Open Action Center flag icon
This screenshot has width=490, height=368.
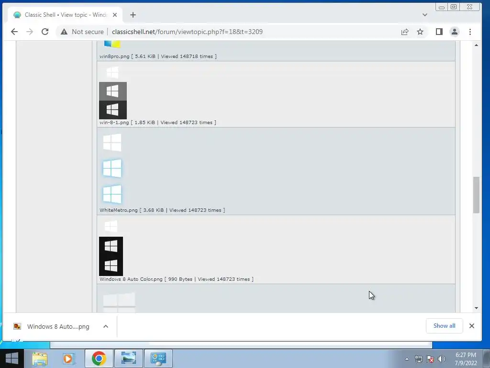tap(430, 359)
